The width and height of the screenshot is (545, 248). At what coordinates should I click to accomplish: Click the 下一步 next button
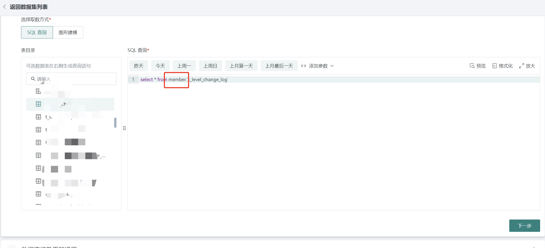pos(524,226)
